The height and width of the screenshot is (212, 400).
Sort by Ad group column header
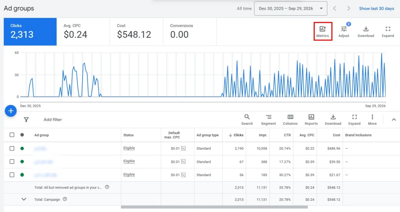pyautogui.click(x=41, y=135)
